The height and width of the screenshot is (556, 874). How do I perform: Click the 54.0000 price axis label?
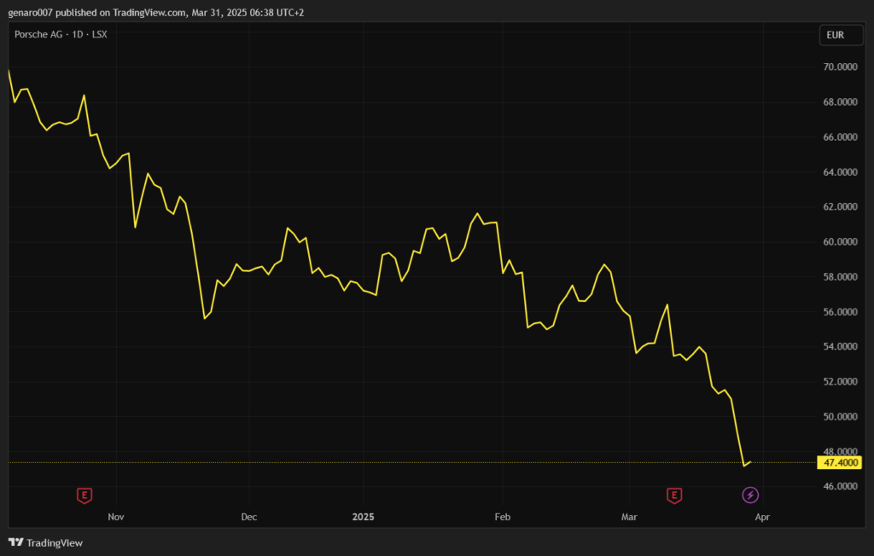(841, 347)
